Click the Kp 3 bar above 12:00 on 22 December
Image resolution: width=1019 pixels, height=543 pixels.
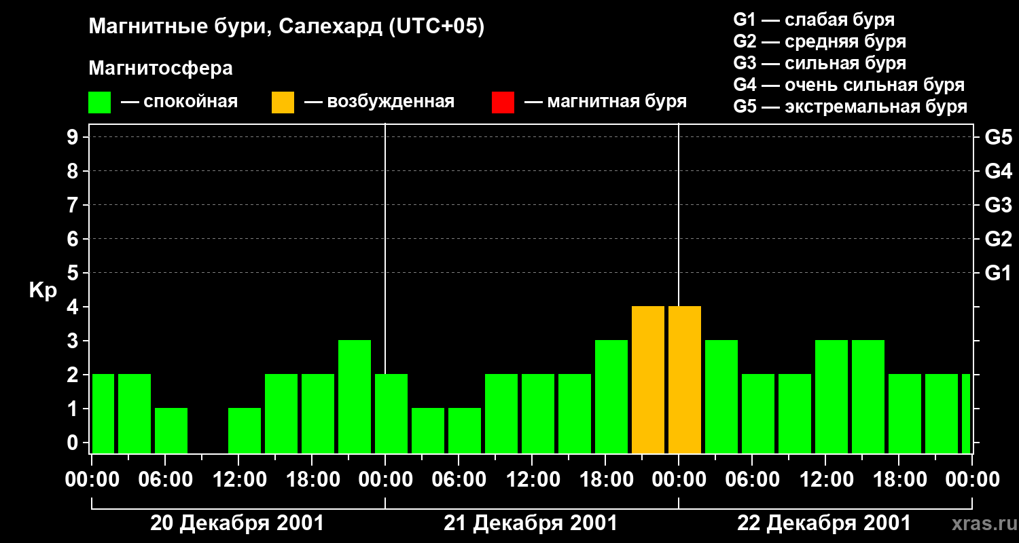click(x=832, y=397)
